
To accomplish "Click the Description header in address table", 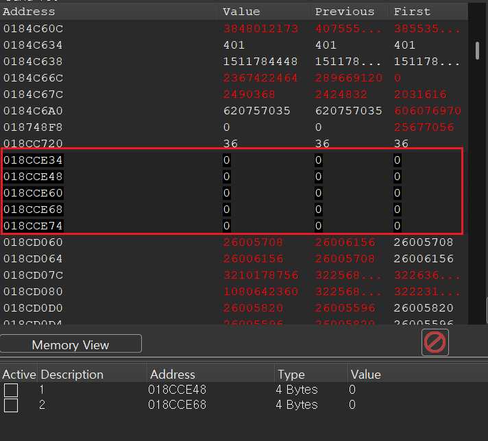I will tap(72, 375).
